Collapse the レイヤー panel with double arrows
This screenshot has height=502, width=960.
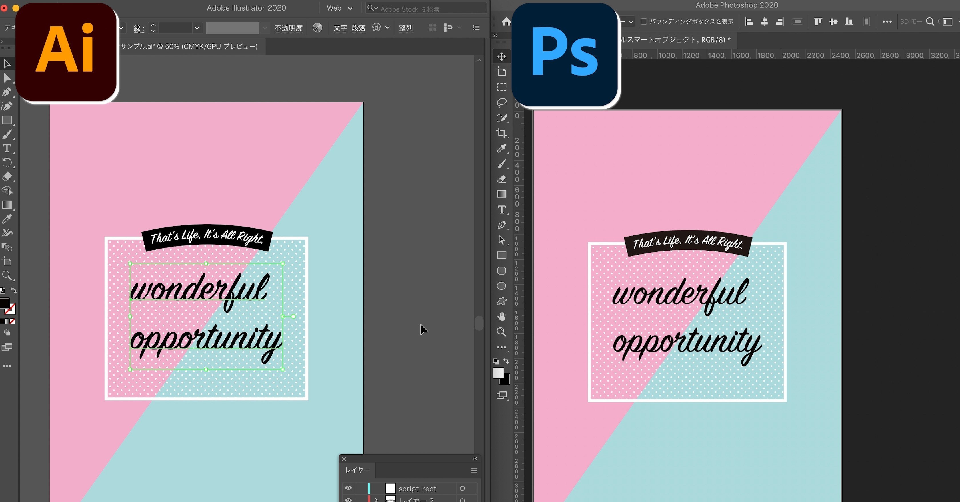pyautogui.click(x=474, y=459)
